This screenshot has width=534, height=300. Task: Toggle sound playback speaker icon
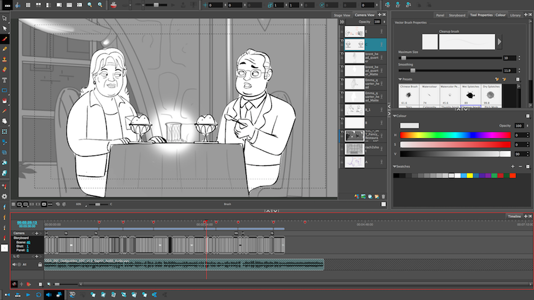tap(48, 294)
